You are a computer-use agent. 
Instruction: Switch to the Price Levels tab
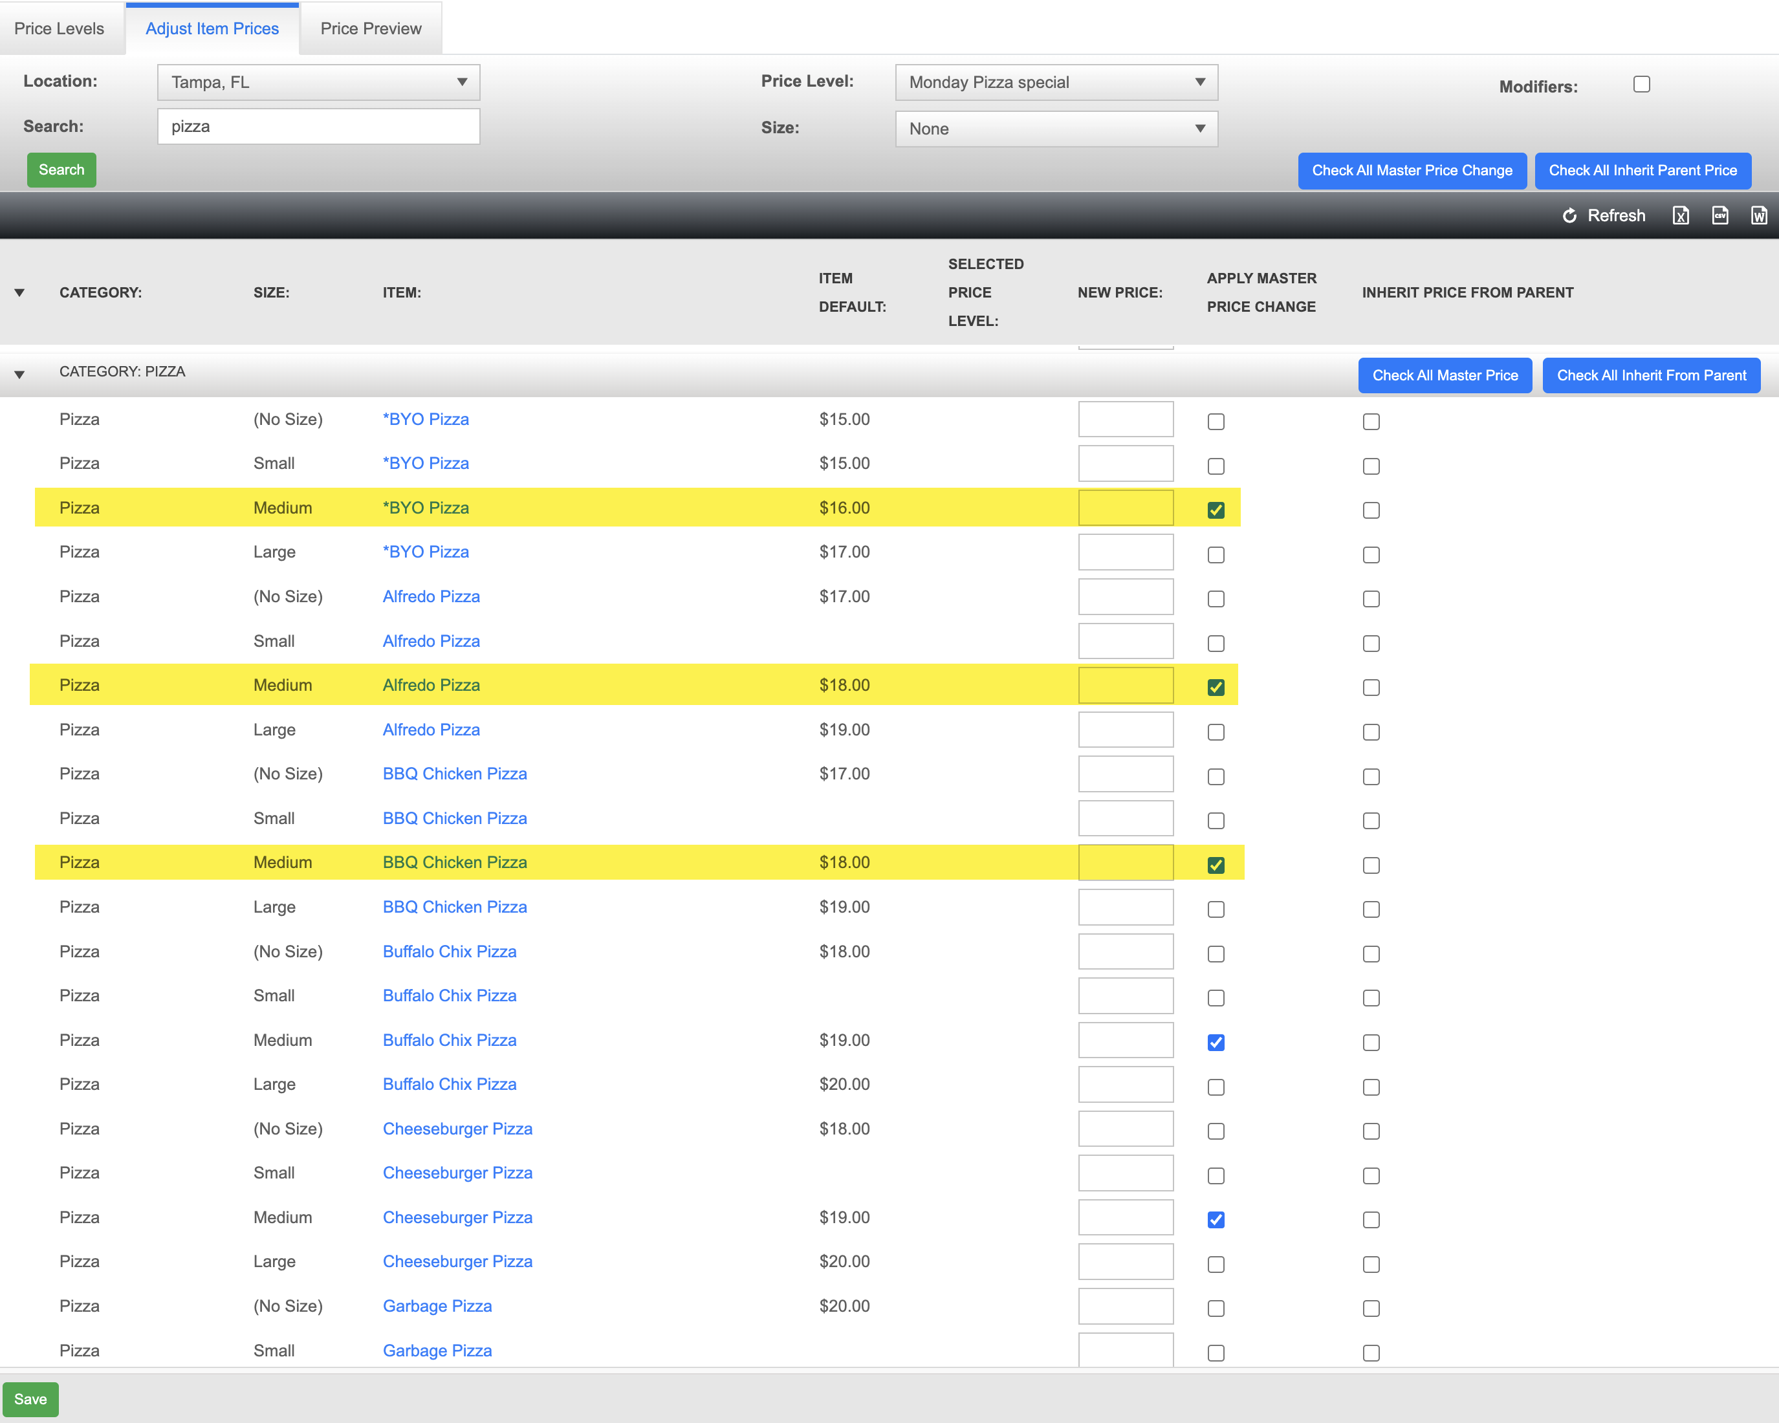click(60, 29)
